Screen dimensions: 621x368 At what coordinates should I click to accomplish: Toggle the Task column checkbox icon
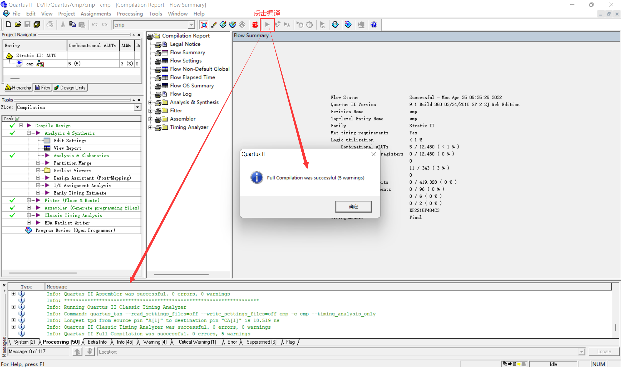coord(17,119)
